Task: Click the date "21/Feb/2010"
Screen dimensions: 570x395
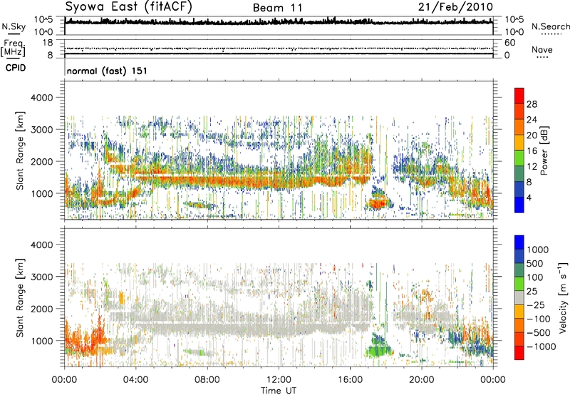Action: tap(455, 7)
